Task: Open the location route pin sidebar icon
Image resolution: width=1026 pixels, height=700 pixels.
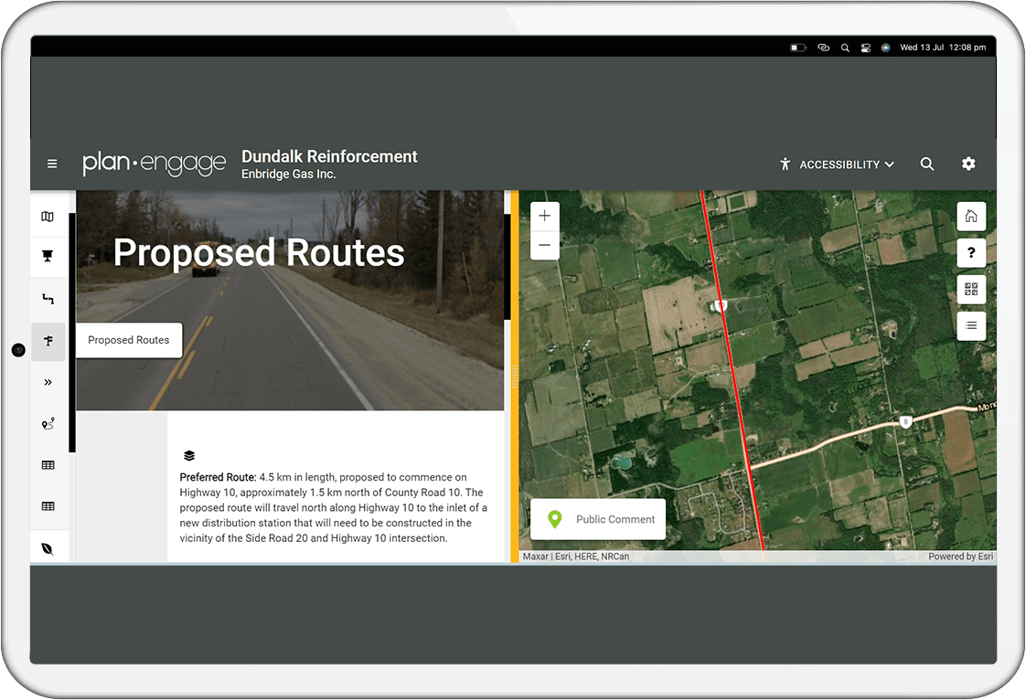Action: point(48,424)
